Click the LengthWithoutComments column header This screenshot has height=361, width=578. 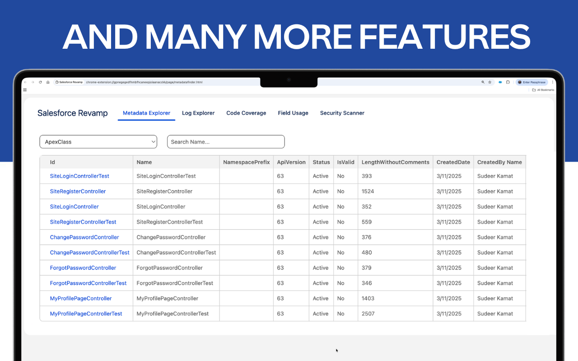pos(396,162)
